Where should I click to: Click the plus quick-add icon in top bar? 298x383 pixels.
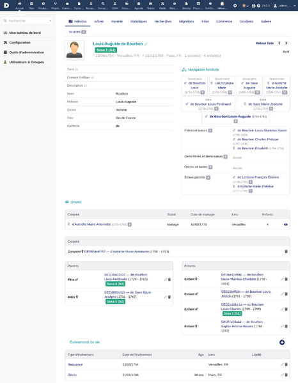point(235,5)
